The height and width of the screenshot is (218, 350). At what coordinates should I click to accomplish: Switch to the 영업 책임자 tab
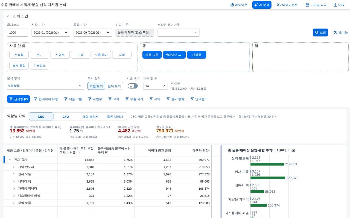coord(90,116)
